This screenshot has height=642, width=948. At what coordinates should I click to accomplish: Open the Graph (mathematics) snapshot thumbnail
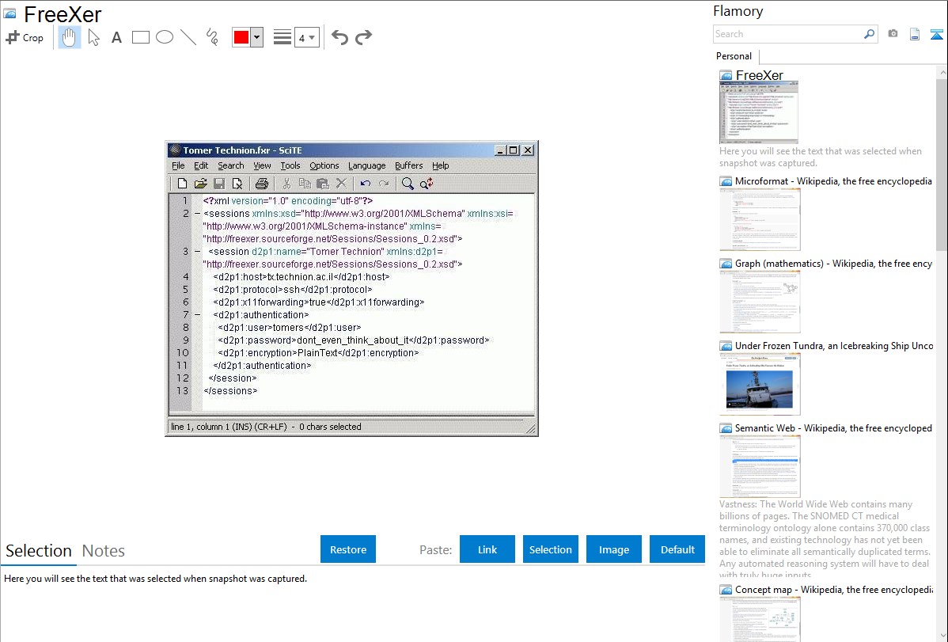(760, 302)
